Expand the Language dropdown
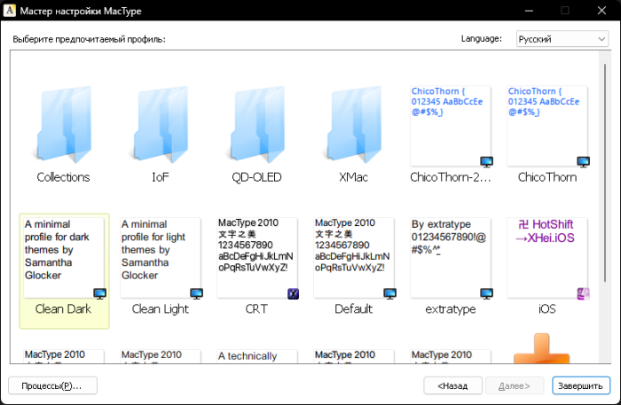This screenshot has height=405, width=621. [x=562, y=39]
